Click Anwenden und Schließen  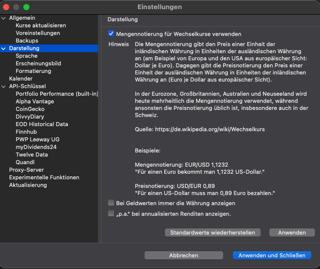(x=271, y=255)
